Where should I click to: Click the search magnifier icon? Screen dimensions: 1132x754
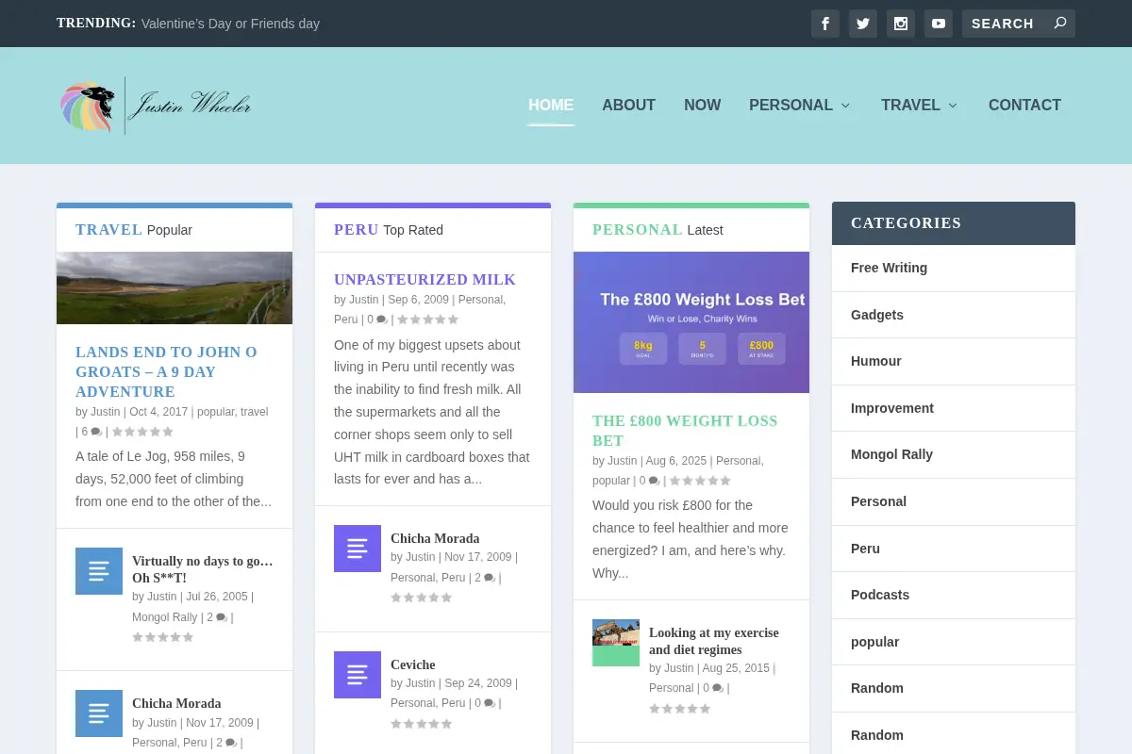coord(1060,24)
